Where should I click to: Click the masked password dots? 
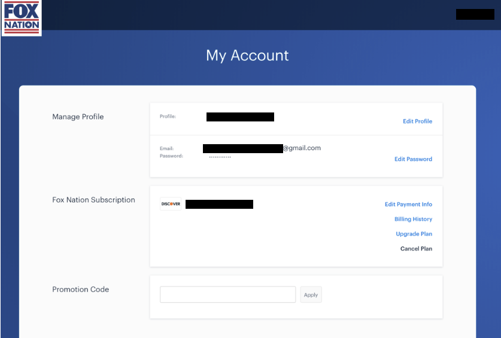click(220, 157)
